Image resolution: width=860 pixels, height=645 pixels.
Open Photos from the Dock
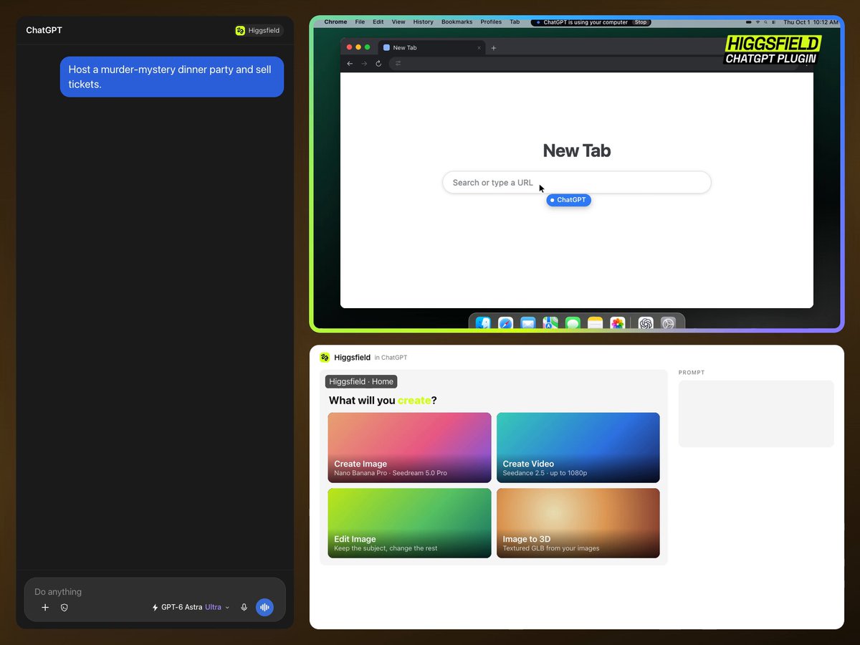(617, 324)
